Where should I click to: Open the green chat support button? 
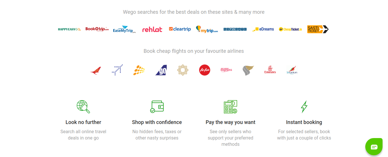point(374,147)
